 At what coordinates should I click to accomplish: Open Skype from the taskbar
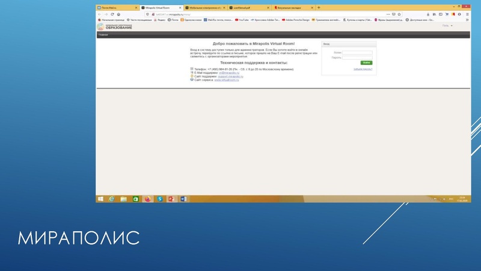(x=160, y=199)
